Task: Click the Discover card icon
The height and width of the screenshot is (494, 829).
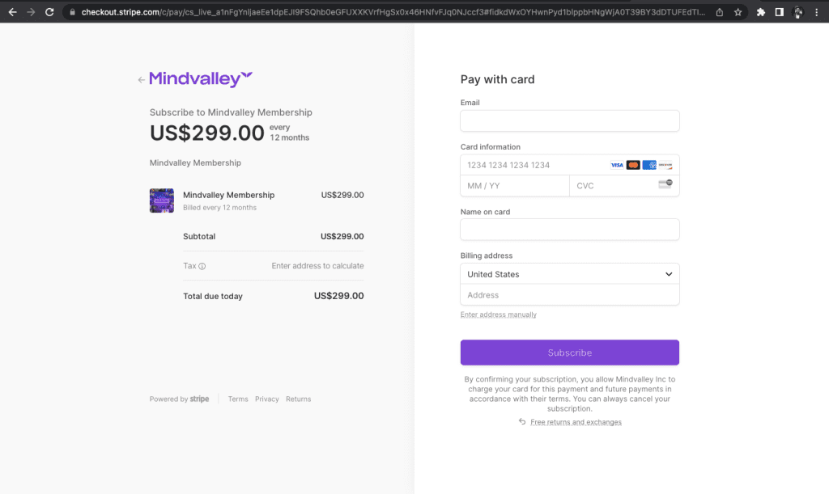Action: tap(665, 165)
